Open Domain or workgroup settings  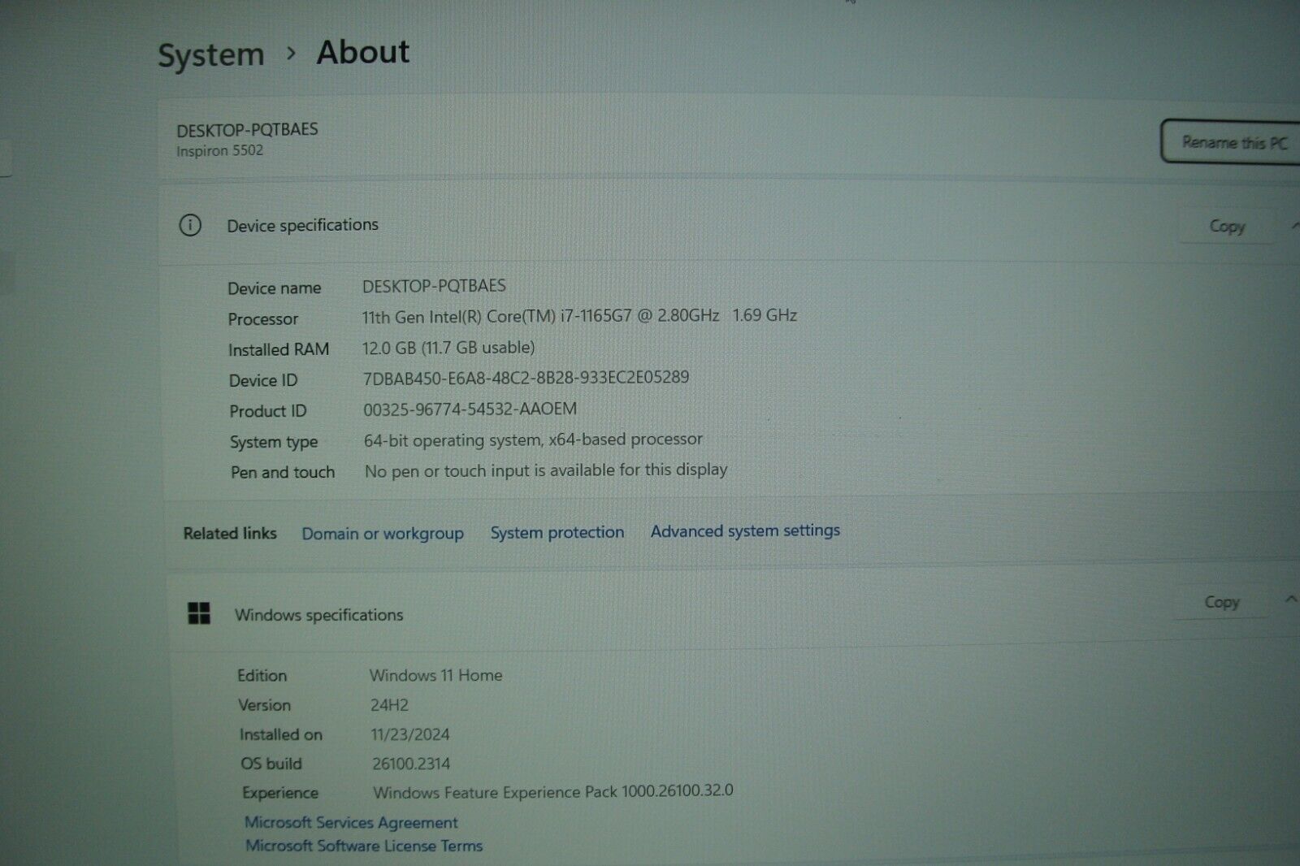click(x=383, y=533)
